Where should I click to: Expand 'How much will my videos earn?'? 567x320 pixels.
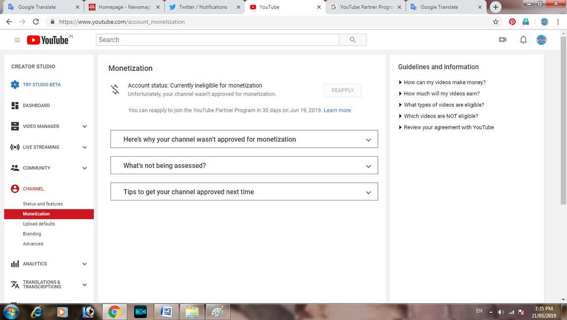(439, 93)
